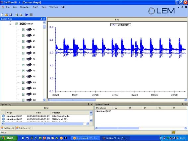Click System Tree scrollbar down arrow

tap(44, 100)
